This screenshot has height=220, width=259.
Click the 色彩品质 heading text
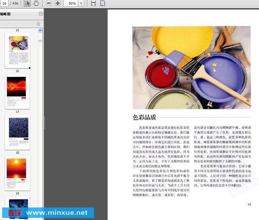tap(145, 117)
